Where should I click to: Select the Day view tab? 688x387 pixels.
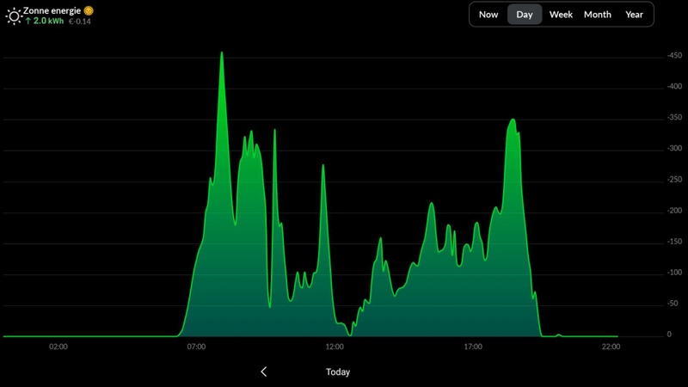pyautogui.click(x=525, y=15)
